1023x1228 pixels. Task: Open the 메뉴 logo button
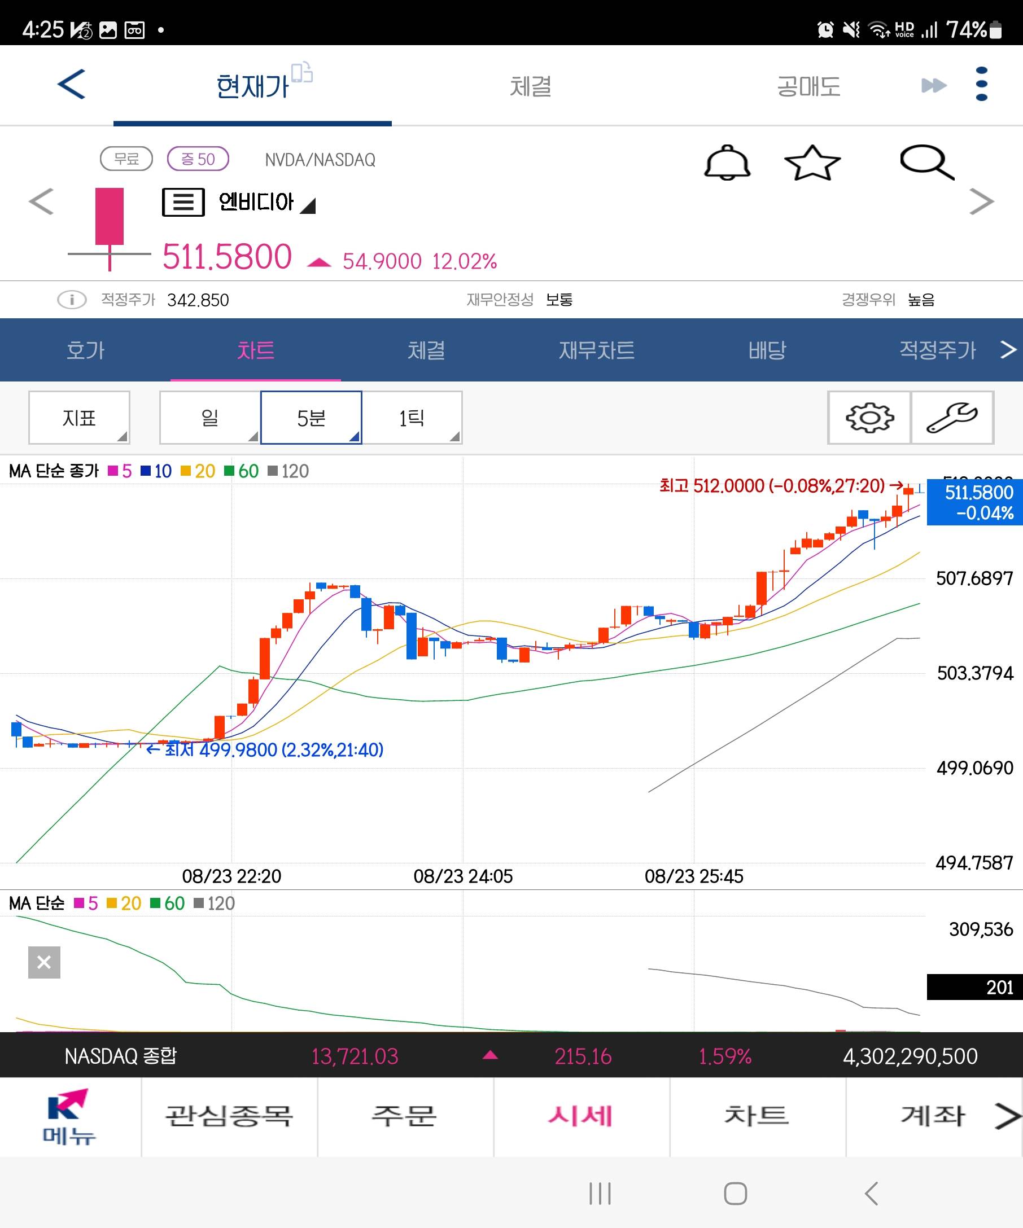coord(69,1117)
